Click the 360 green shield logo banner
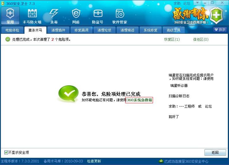Viewport: 229px width, 165px height. [217, 15]
